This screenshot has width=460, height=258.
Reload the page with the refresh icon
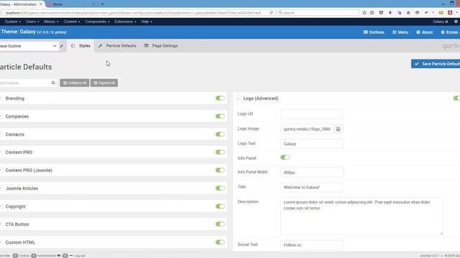pyautogui.click(x=272, y=13)
